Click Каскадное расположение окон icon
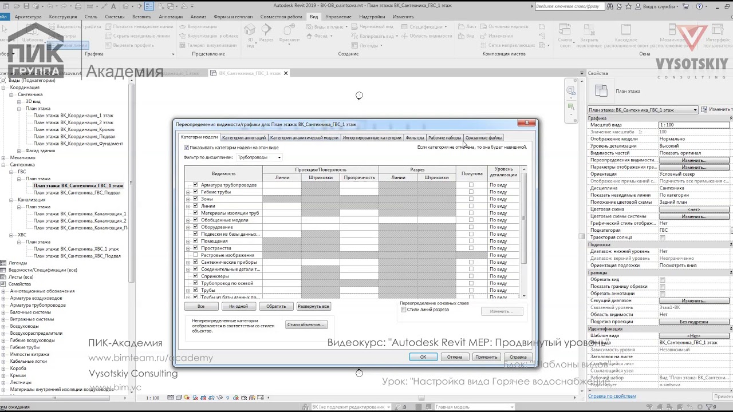The image size is (733, 412). coord(625,29)
